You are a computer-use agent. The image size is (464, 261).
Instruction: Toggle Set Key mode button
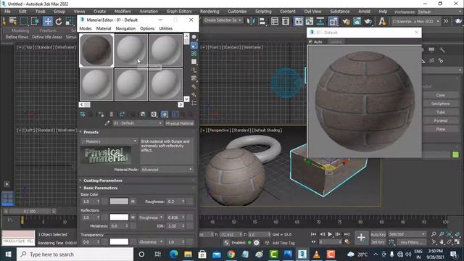click(378, 242)
